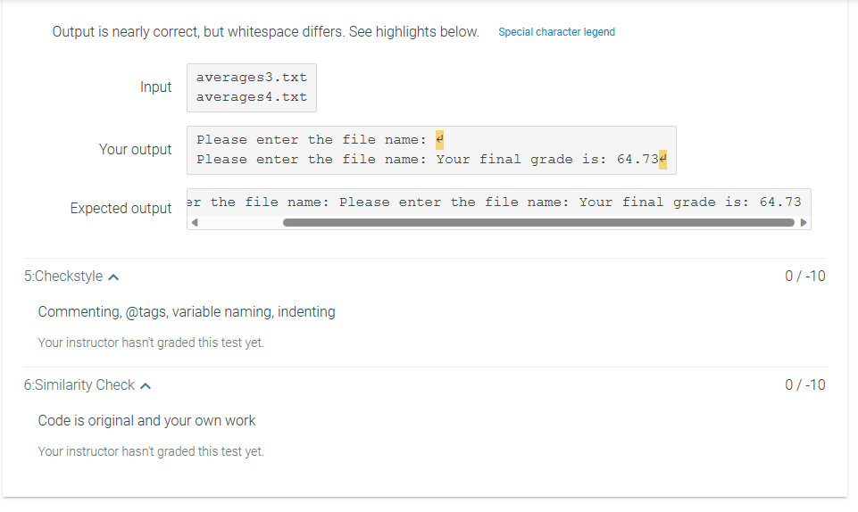Click the 6:Similarity Check heading text
The height and width of the screenshot is (512, 858).
coord(79,385)
